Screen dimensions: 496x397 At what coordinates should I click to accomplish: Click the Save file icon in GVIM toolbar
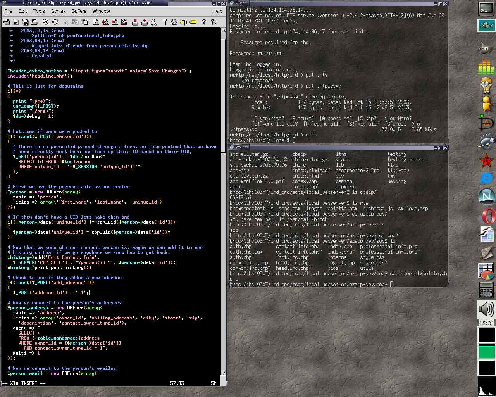point(15,22)
